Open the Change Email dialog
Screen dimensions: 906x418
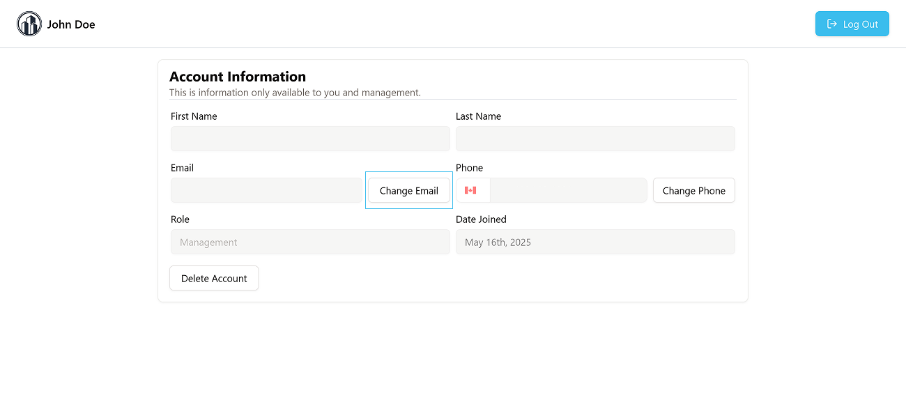click(x=409, y=190)
